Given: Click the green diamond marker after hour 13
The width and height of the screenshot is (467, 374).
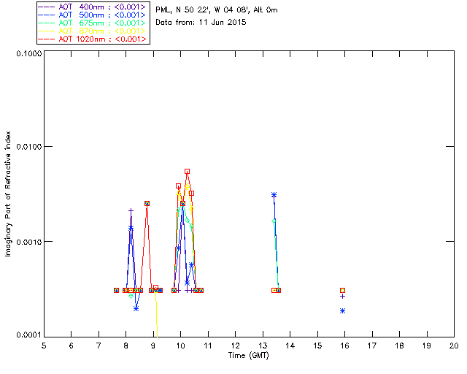Looking at the screenshot, I should [274, 221].
